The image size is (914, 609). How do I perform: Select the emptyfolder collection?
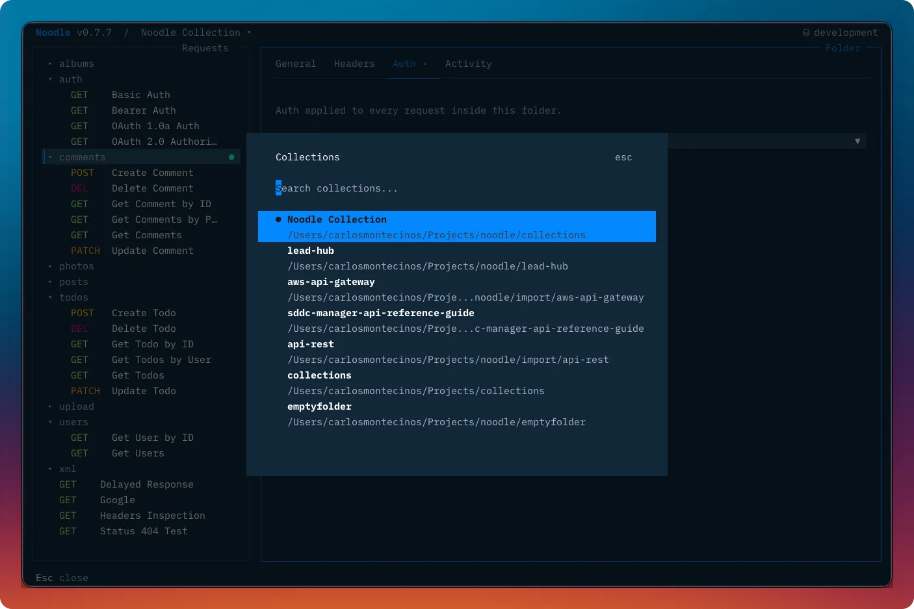coord(457,414)
